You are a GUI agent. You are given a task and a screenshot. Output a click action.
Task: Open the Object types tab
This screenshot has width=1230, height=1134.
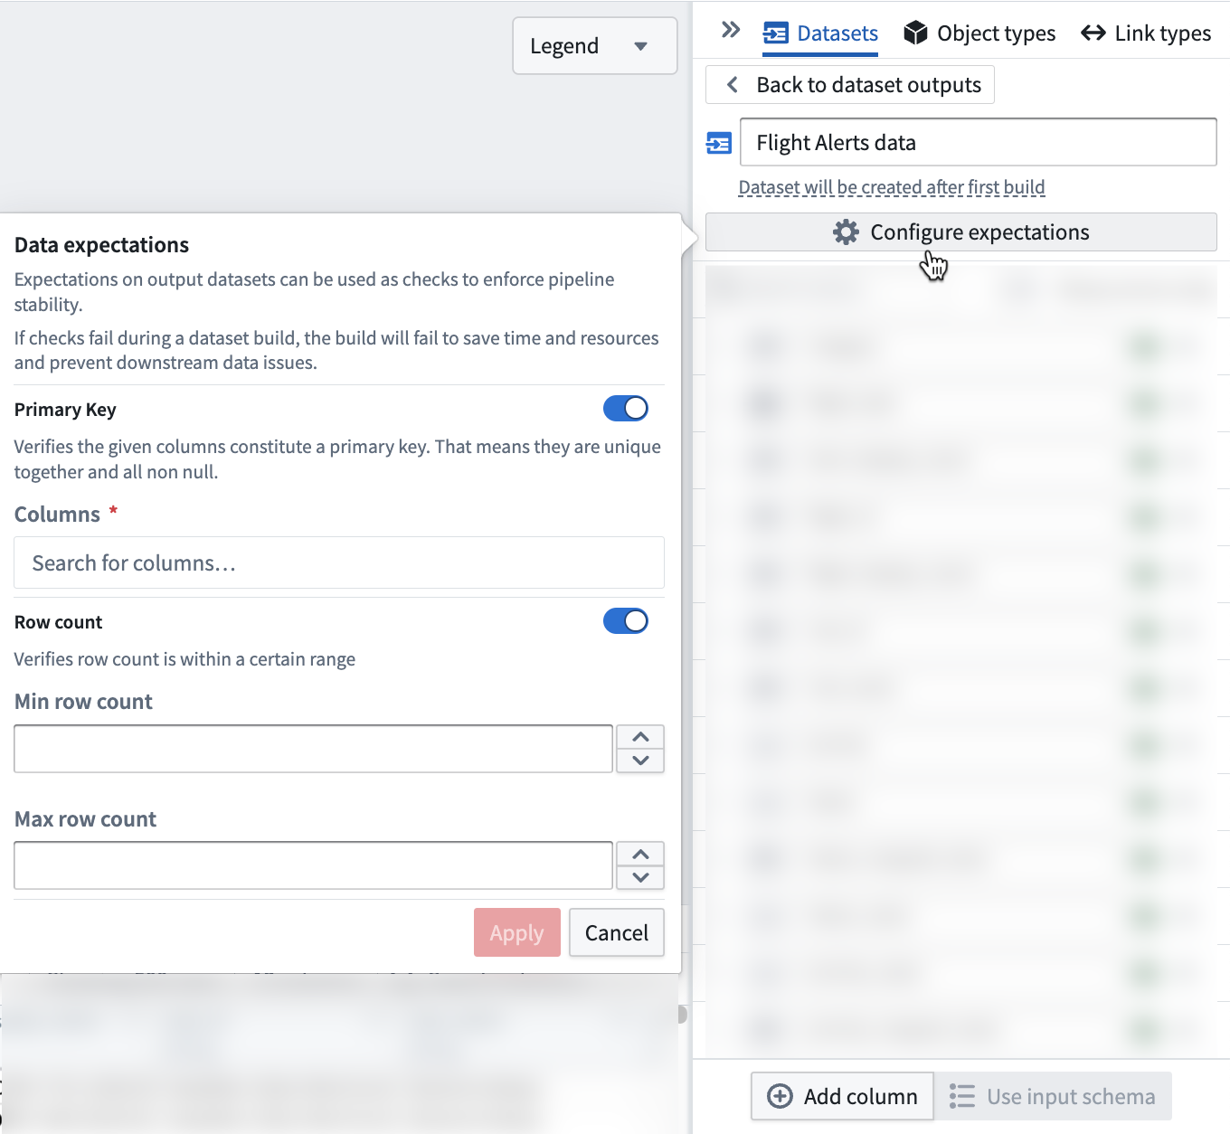coord(979,33)
